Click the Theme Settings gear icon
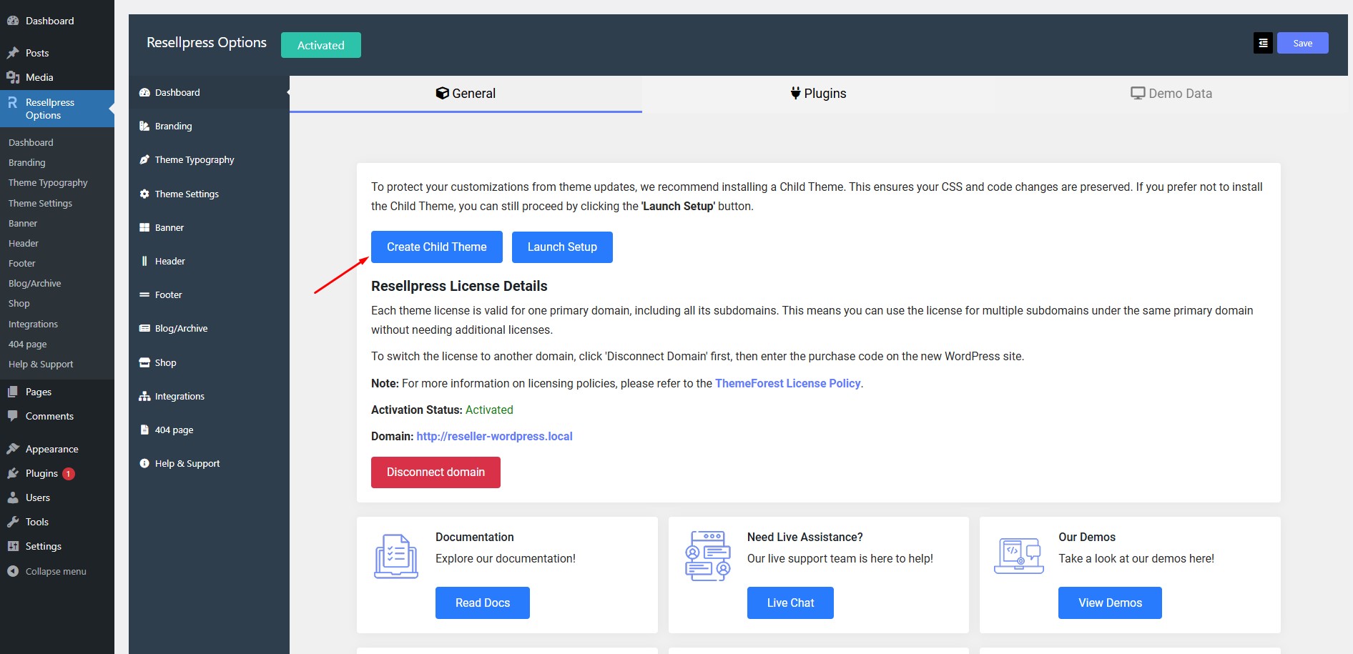This screenshot has height=654, width=1353. click(x=144, y=194)
